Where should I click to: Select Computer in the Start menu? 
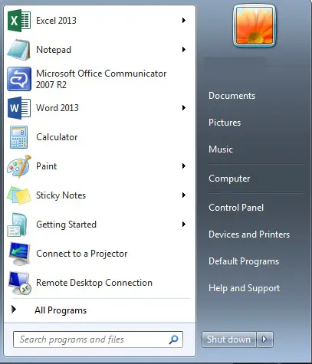tap(229, 179)
